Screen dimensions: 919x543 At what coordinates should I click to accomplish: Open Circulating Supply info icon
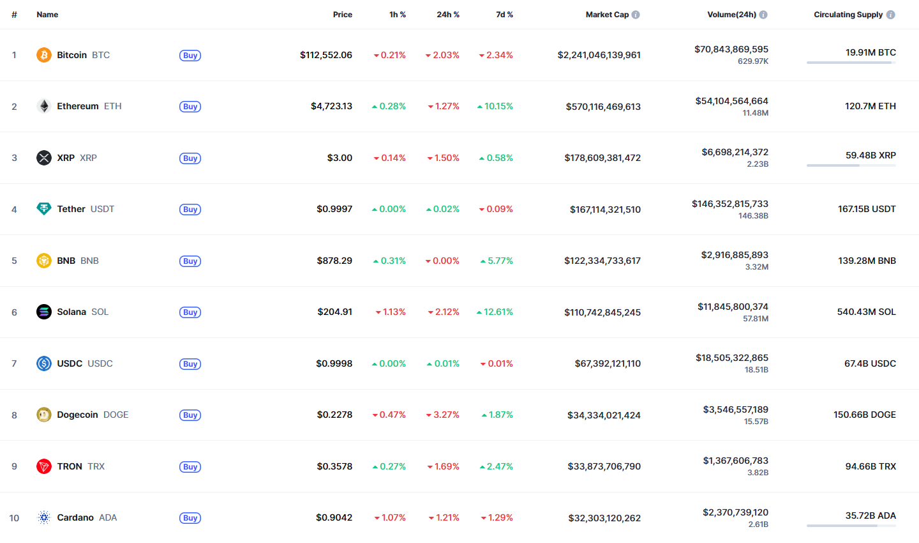(891, 15)
